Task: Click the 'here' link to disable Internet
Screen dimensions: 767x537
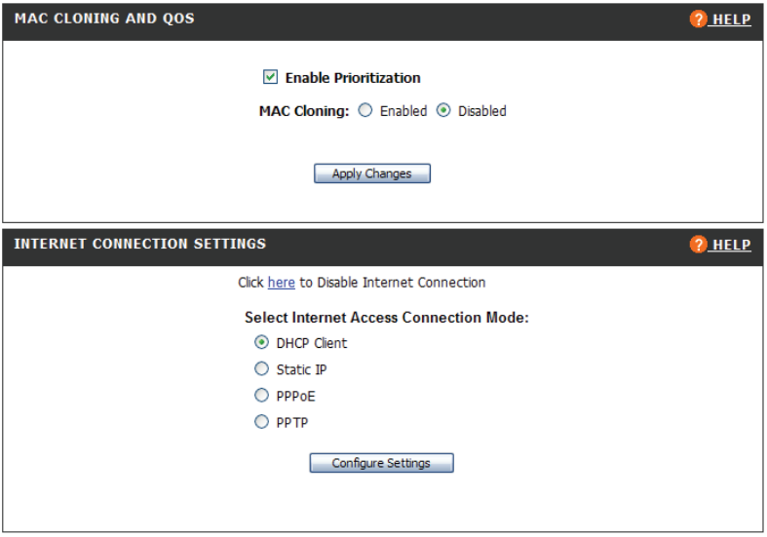Action: coord(281,283)
